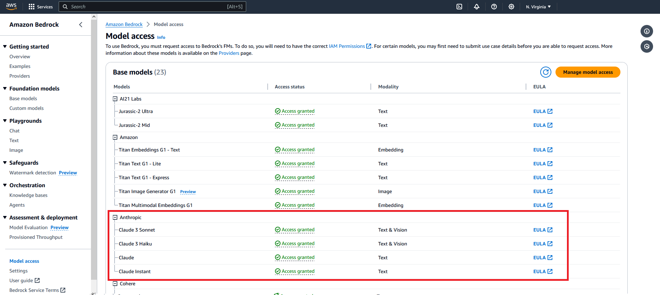Screen dimensions: 660x295
Task: Open external EULA icon for Jurassic-2 Ultra
Action: pos(550,111)
